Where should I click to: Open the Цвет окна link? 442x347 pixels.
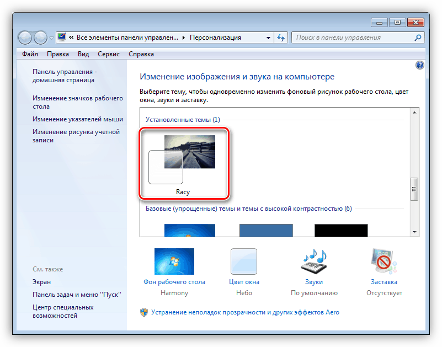tap(244, 282)
